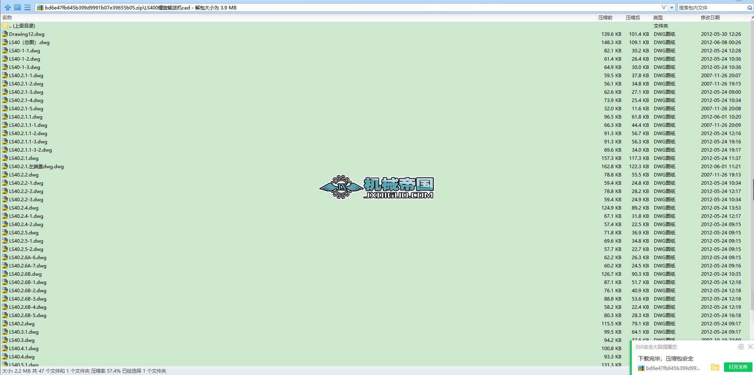This screenshot has width=754, height=375.
Task: Select the parent directory folder icon
Action: [x=5, y=26]
